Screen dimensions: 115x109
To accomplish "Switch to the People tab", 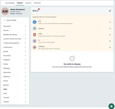I will 20,3.
